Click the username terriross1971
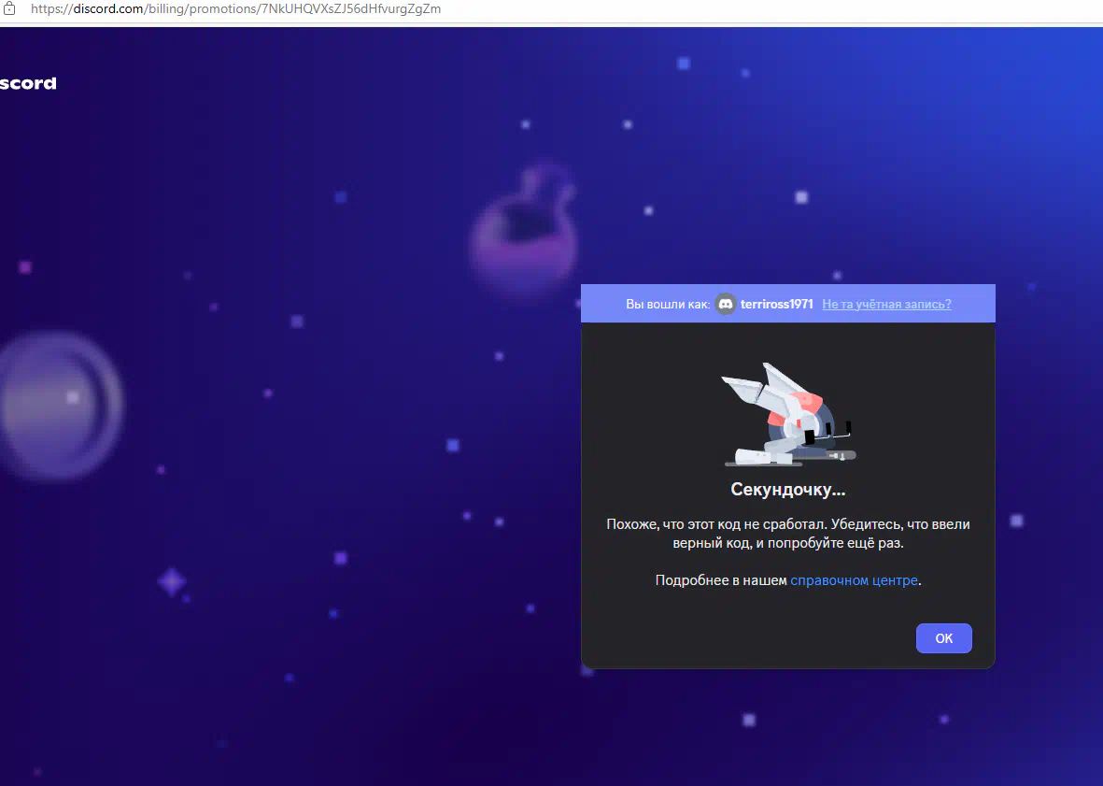 777,304
